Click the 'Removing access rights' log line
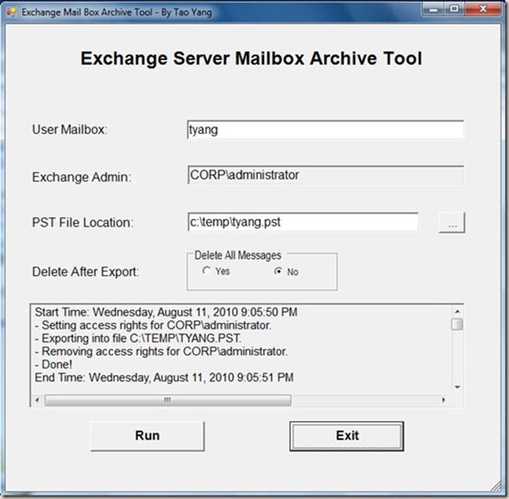The width and height of the screenshot is (509, 499). 161,351
